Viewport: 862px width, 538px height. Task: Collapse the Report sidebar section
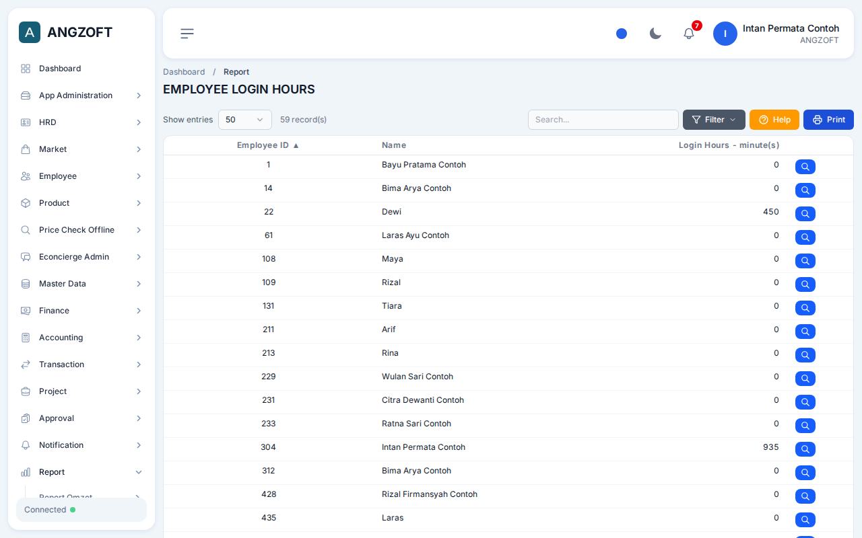click(x=81, y=472)
